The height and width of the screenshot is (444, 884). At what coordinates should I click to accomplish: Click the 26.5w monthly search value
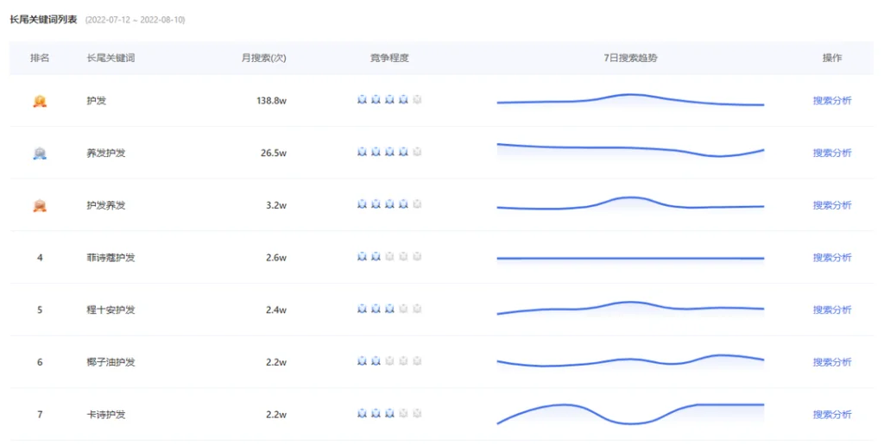(x=274, y=153)
